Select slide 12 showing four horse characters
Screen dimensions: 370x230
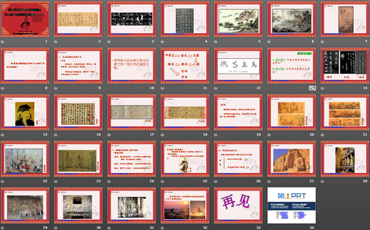pyautogui.click(x=238, y=66)
